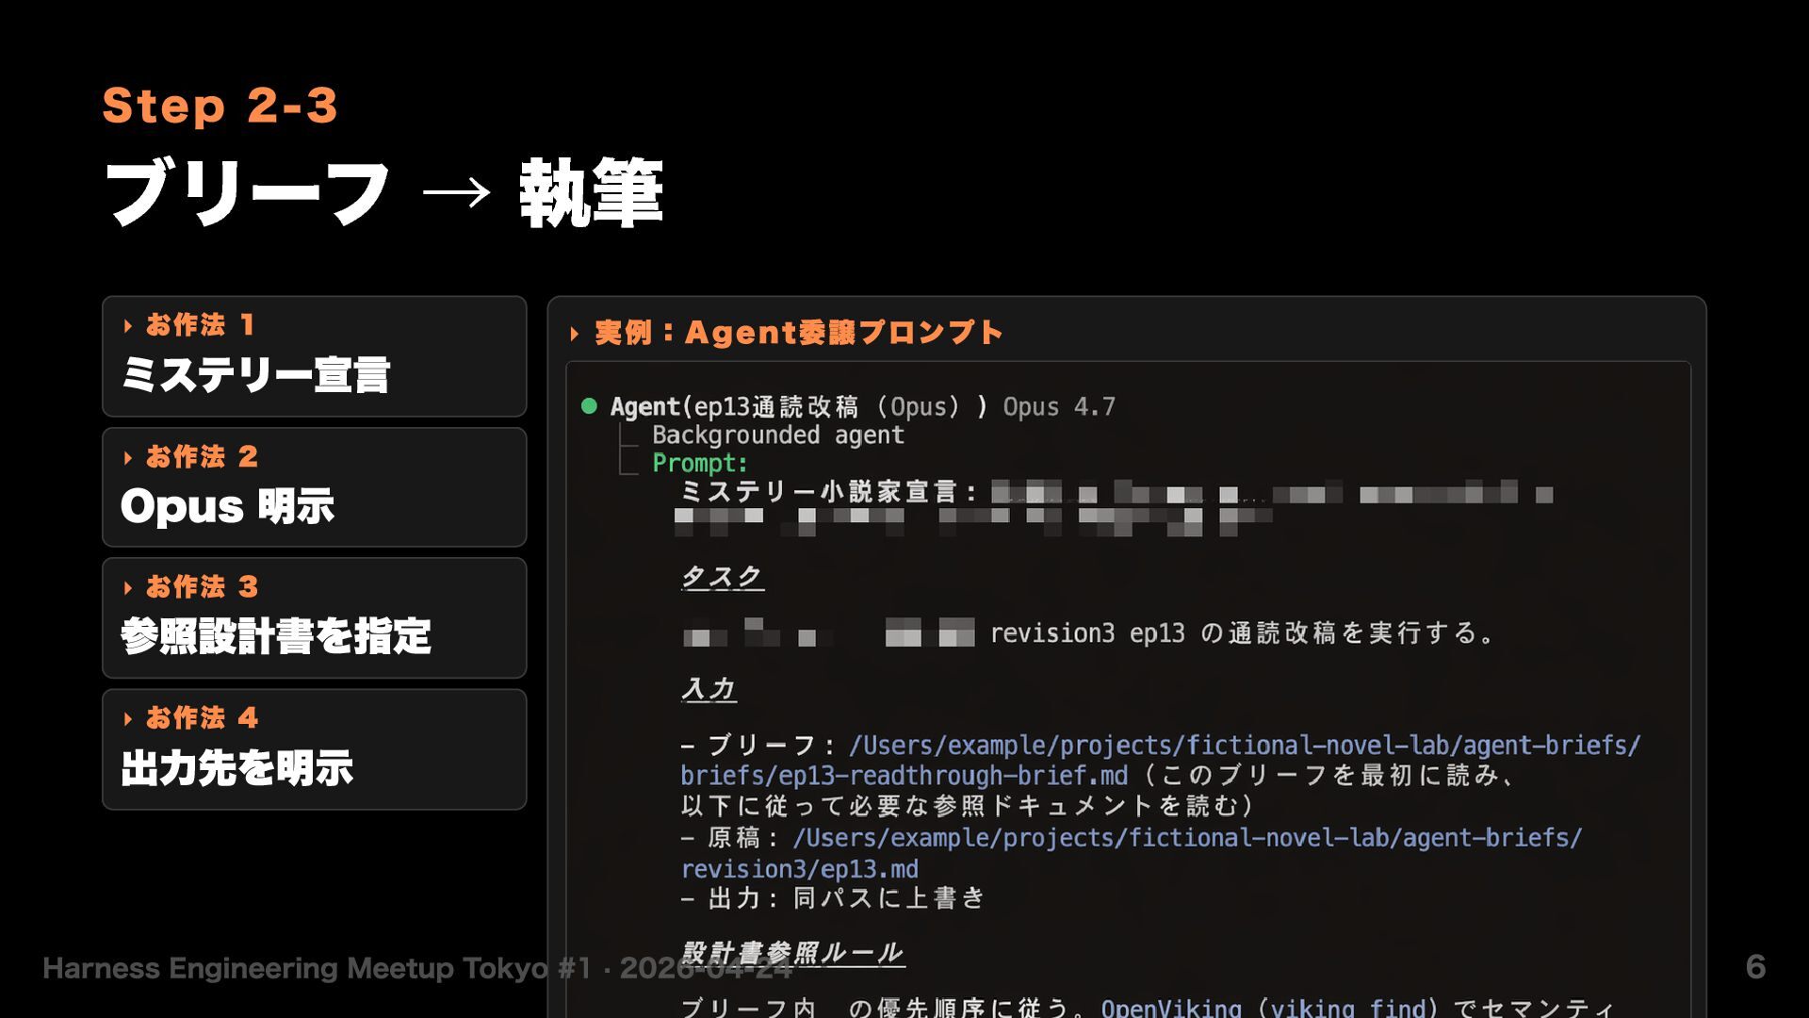Screen dimensions: 1809x1018
Task: Select the 出力先を明示 card
Action: pos(314,749)
